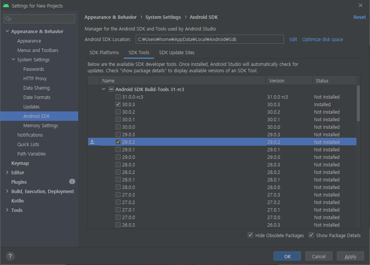The image size is (370, 265).
Task: Close the Settings dialog
Action: tap(360, 5)
